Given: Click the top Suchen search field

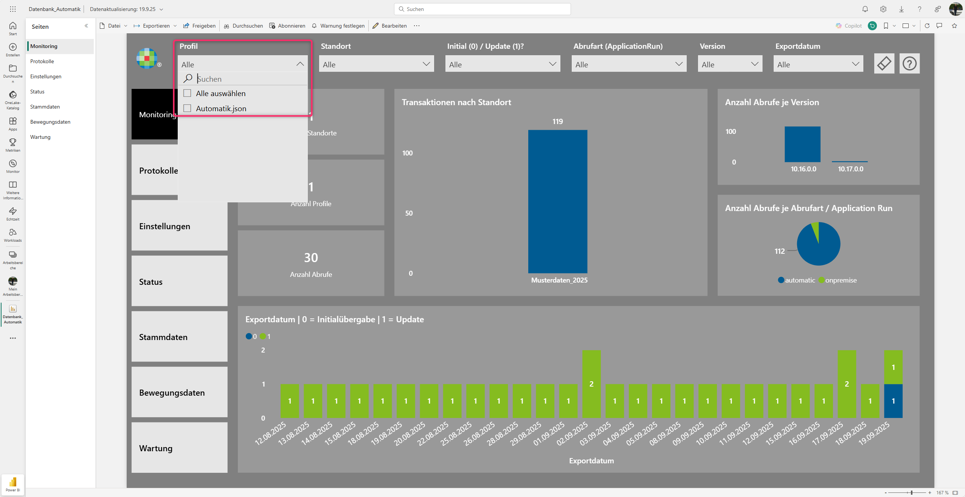Looking at the screenshot, I should (482, 9).
